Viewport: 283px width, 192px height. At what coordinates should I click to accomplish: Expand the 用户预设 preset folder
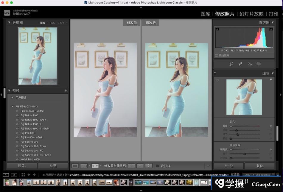12,98
